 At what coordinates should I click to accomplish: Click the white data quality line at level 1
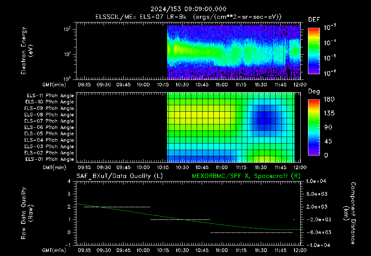pos(180,219)
